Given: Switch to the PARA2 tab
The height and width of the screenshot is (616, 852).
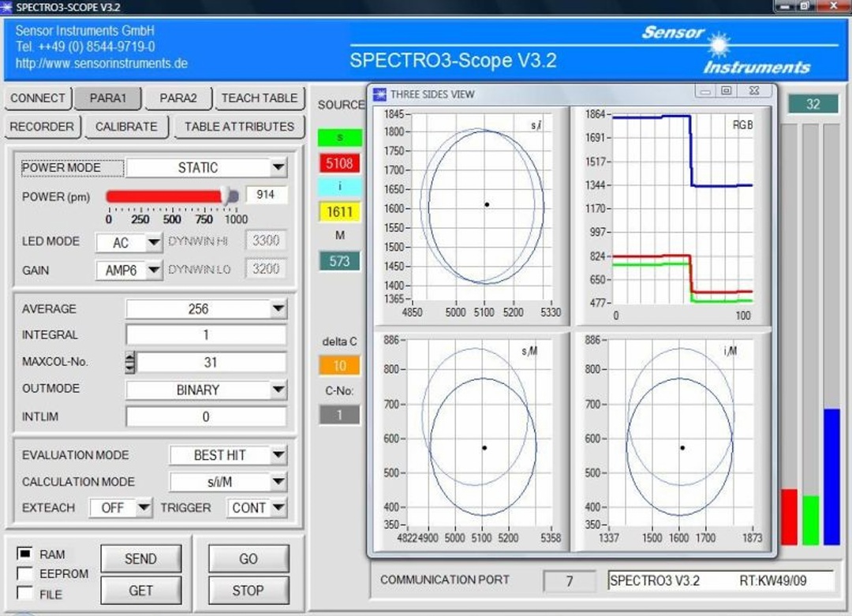Looking at the screenshot, I should click(x=177, y=99).
